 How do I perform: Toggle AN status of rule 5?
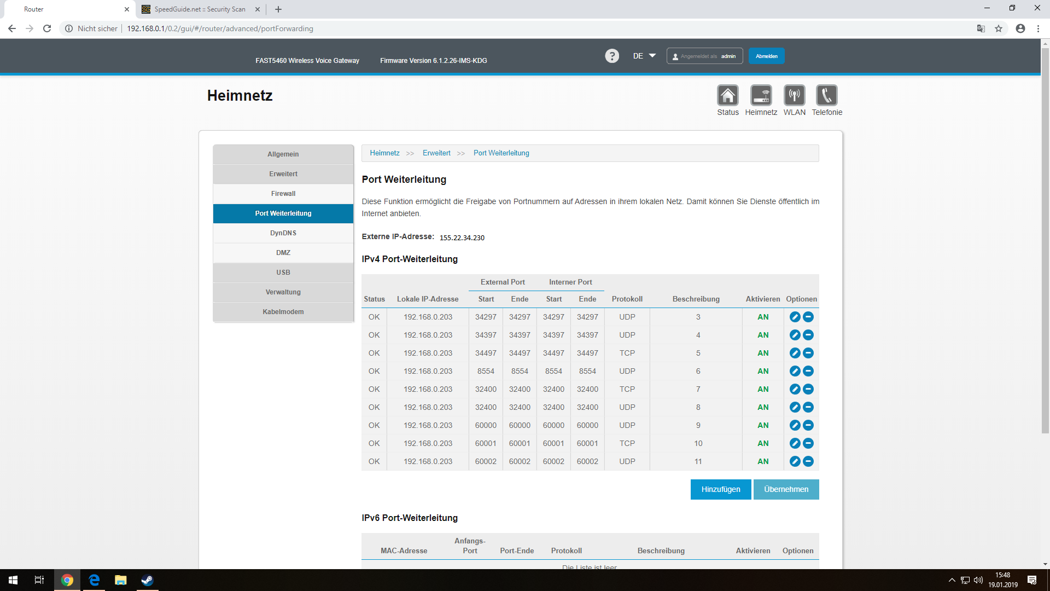click(763, 353)
